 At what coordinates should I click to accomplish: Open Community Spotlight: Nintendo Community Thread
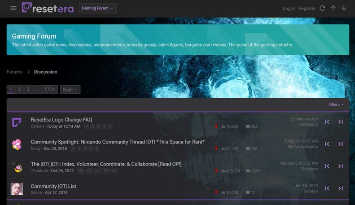pyautogui.click(x=118, y=142)
